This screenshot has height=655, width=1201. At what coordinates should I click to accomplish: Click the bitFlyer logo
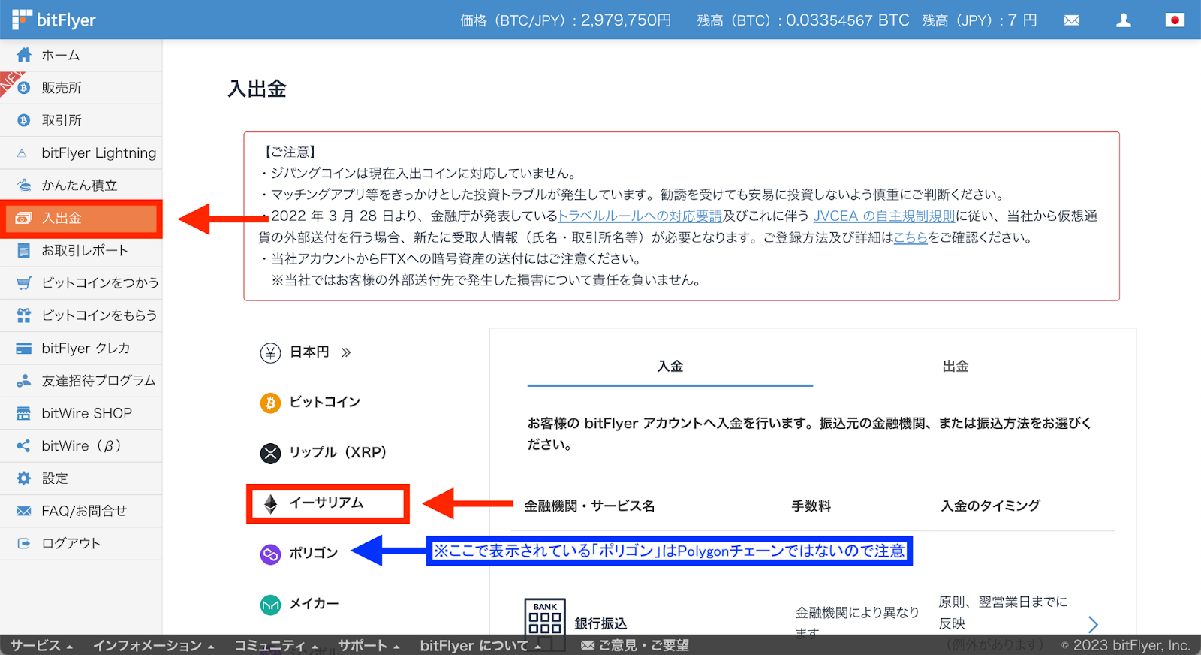[54, 20]
